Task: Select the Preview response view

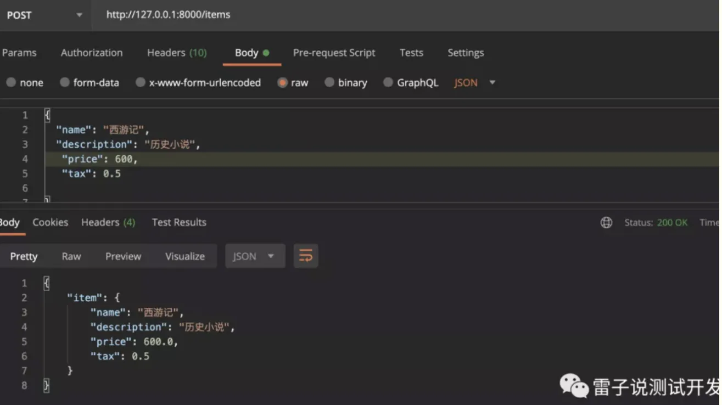Action: coord(123,256)
